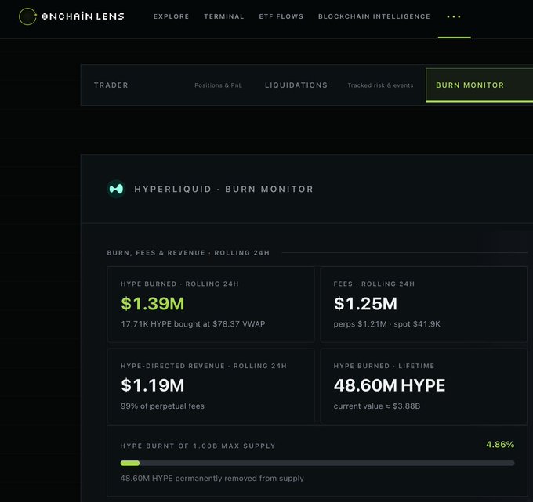533x502 pixels.
Task: Click the 'HYPE Burned · Rolling 24H' label
Action: point(179,284)
